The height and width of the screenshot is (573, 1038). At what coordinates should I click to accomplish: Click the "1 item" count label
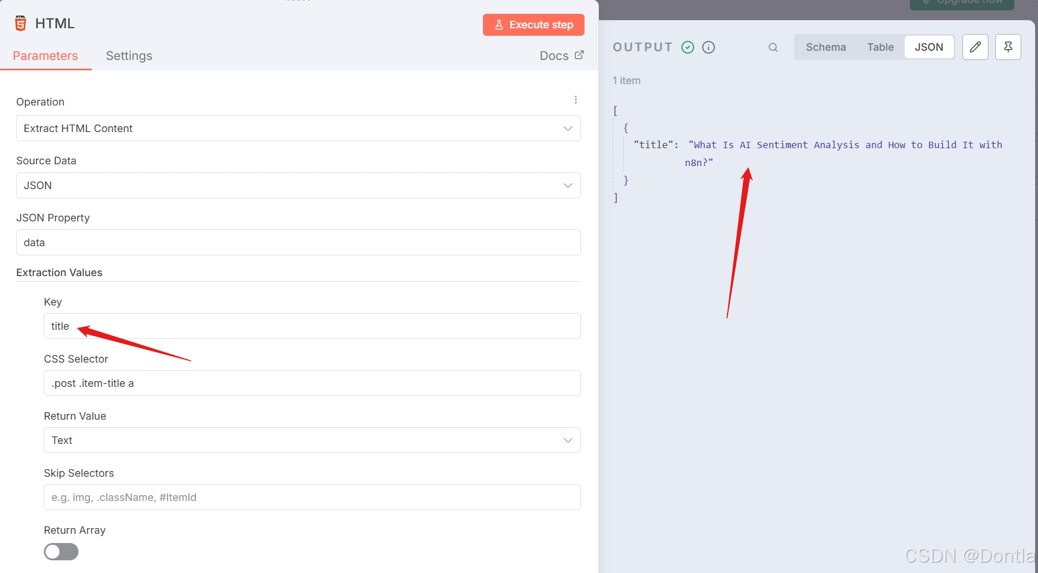627,81
